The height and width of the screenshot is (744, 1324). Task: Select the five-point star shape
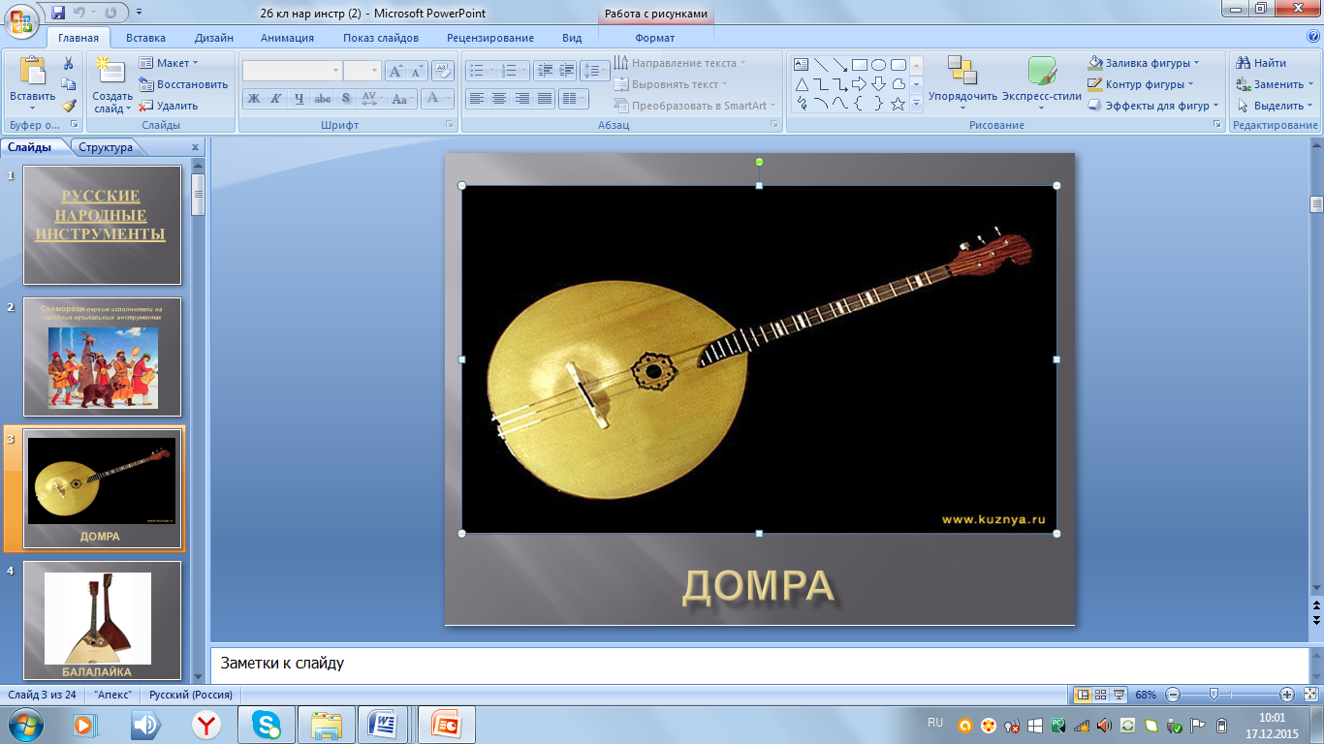point(898,104)
